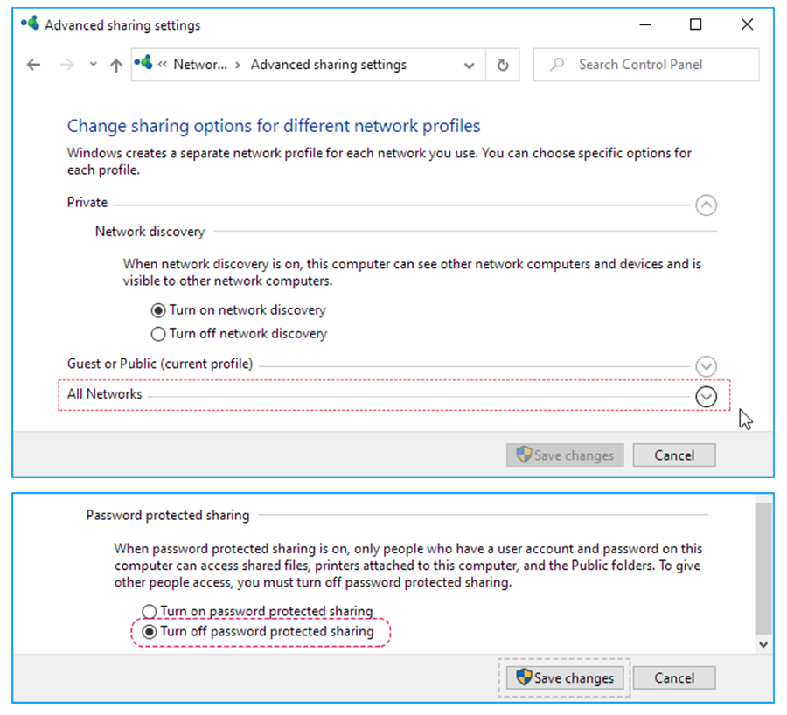
Task: Expand the Guest or Public profile section
Action: click(x=706, y=366)
